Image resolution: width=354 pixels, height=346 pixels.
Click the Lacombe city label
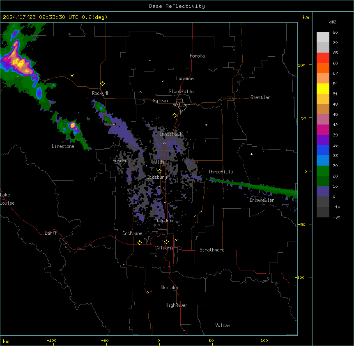(x=185, y=78)
